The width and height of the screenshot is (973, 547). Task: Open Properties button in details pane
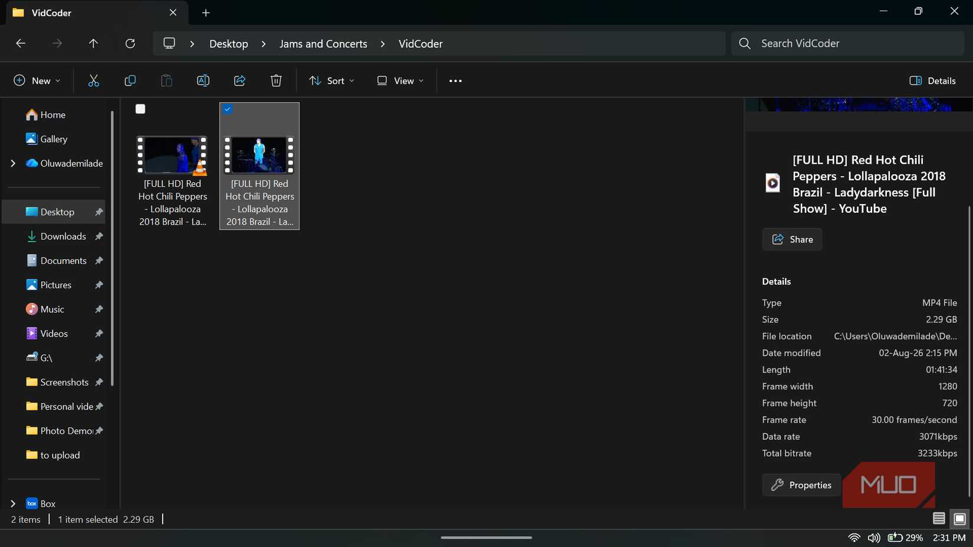[801, 485]
